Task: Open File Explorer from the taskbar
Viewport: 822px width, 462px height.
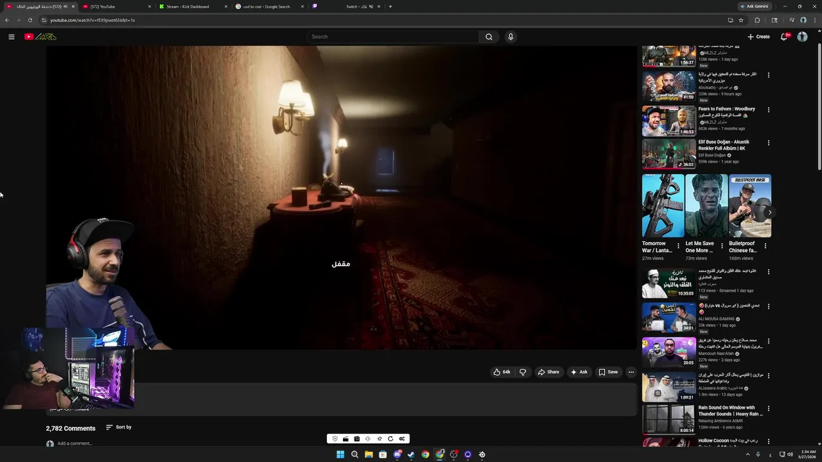Action: click(369, 454)
